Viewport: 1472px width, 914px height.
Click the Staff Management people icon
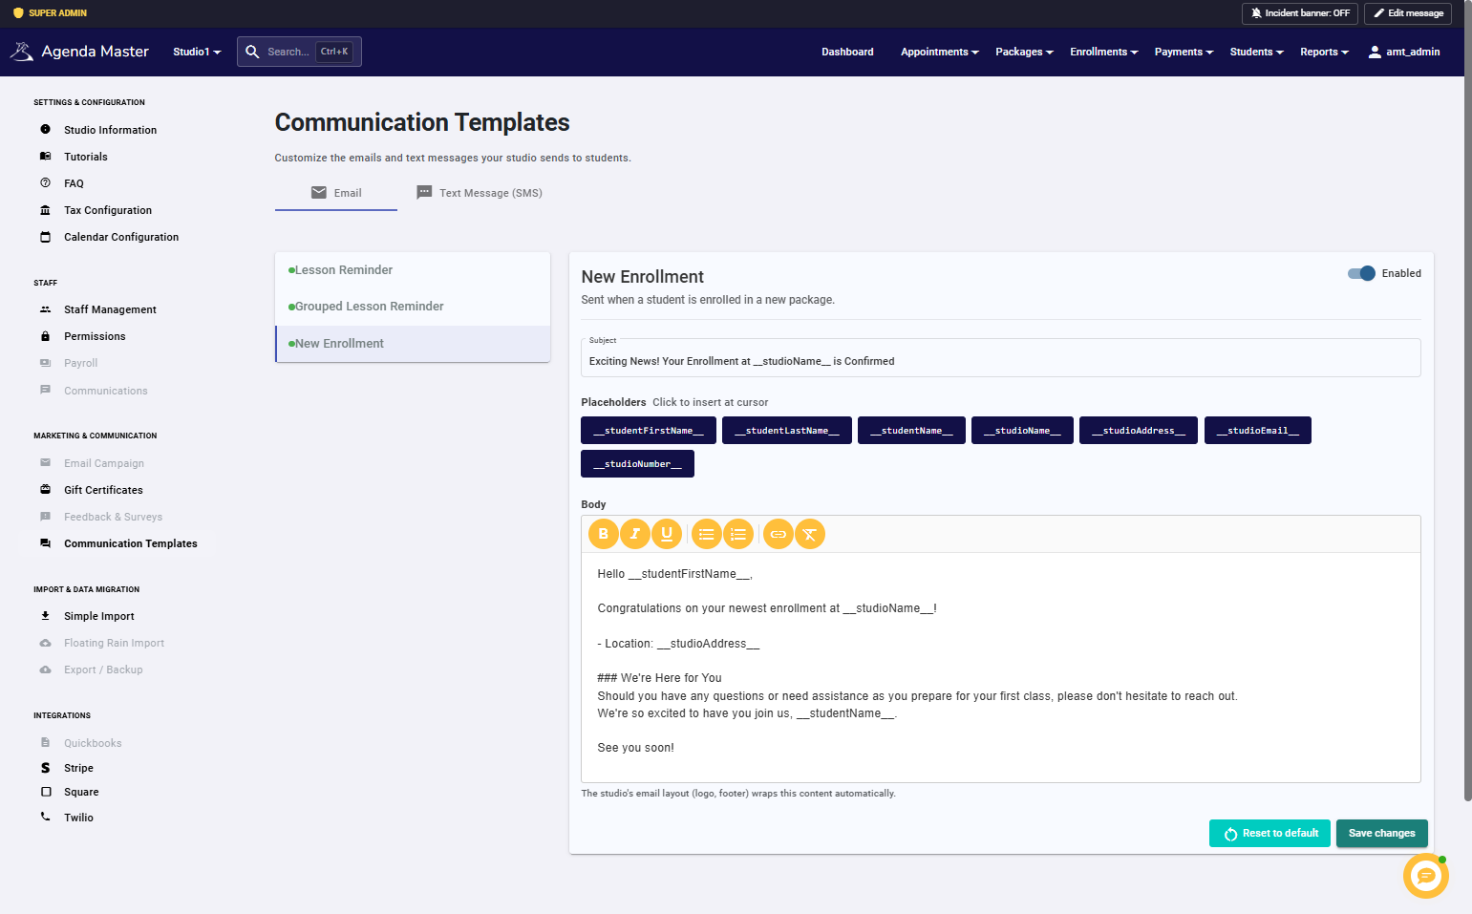45,309
